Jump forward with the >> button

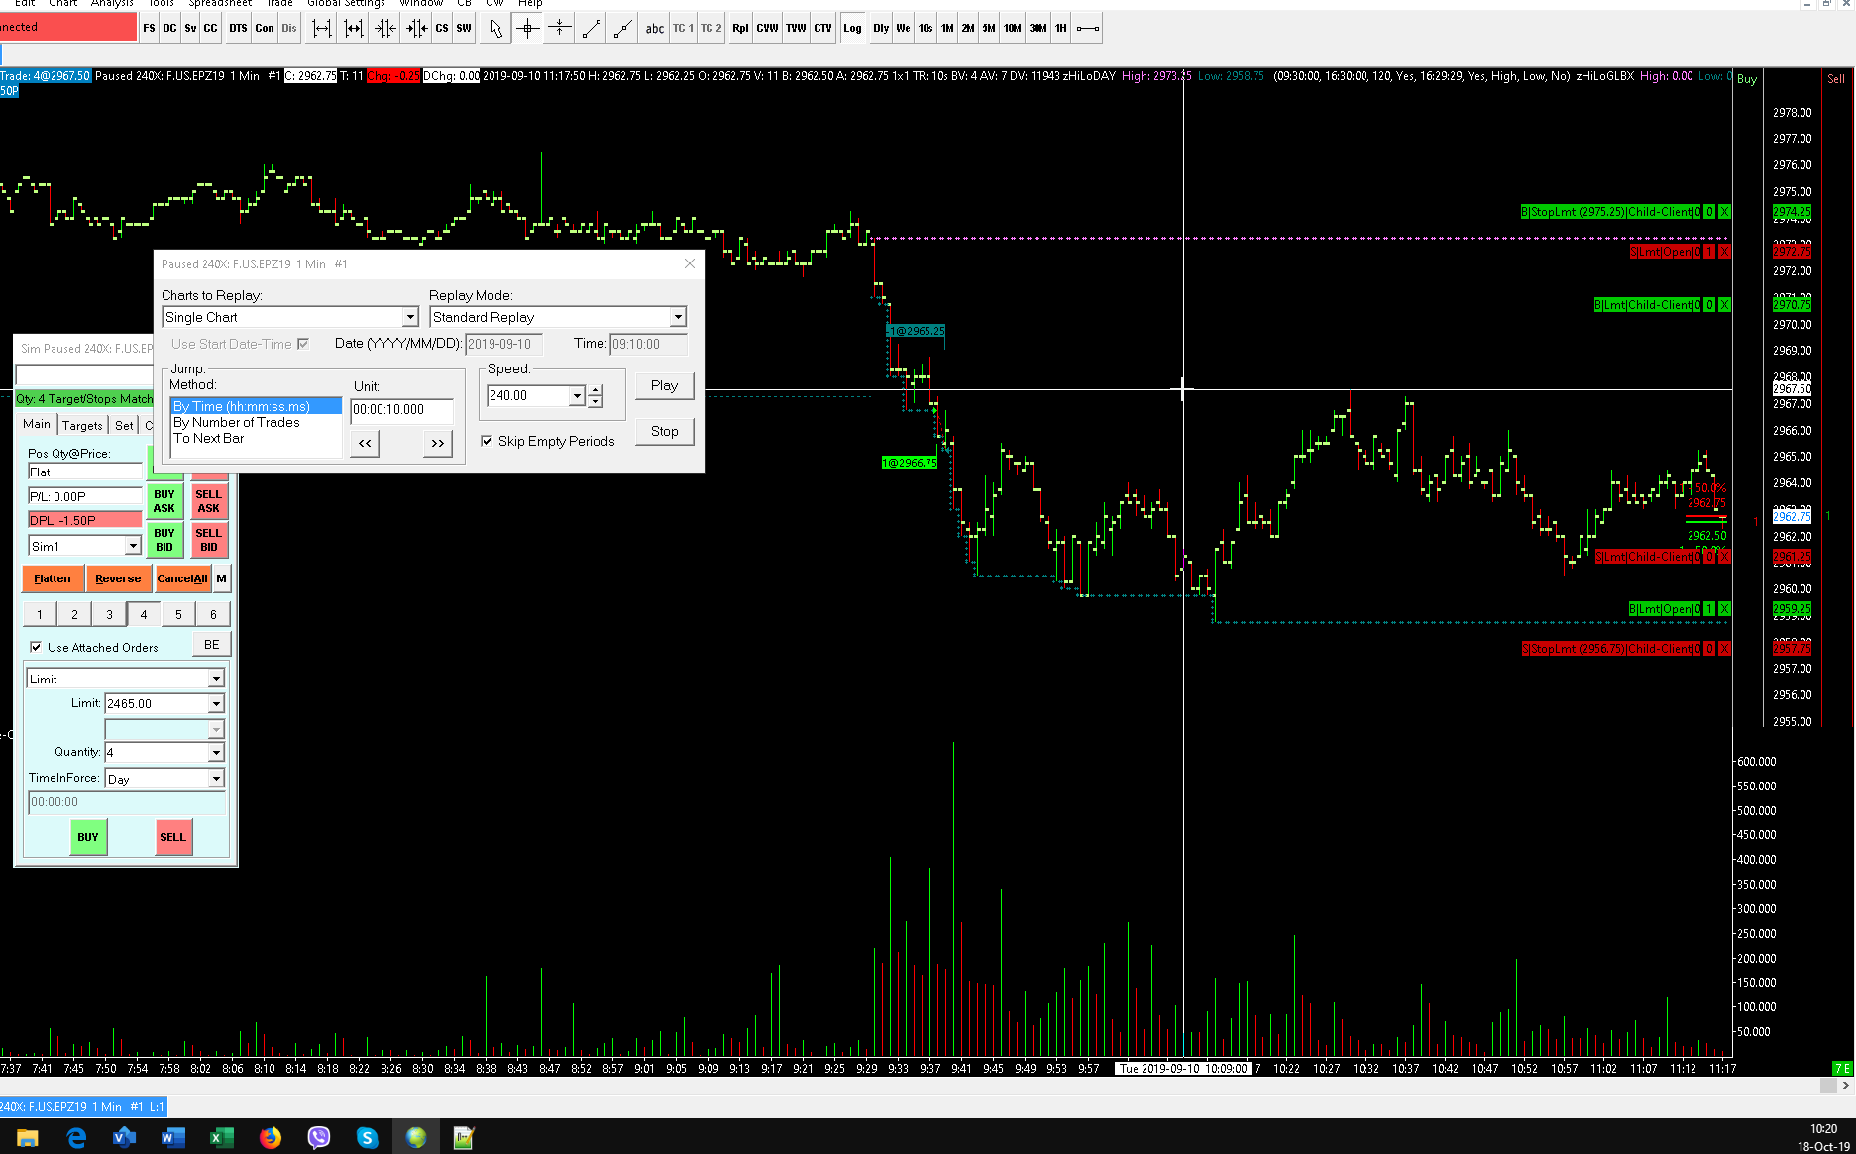pos(438,444)
